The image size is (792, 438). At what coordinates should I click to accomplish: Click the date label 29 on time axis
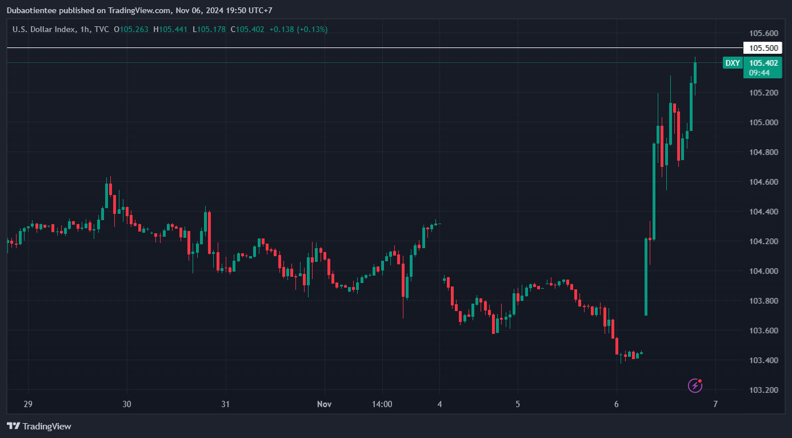click(x=28, y=404)
